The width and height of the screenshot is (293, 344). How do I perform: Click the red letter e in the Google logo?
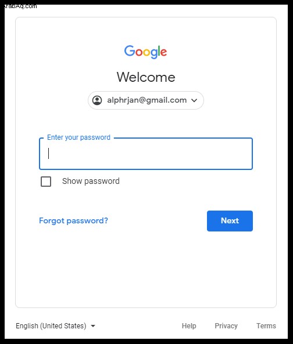tap(163, 53)
